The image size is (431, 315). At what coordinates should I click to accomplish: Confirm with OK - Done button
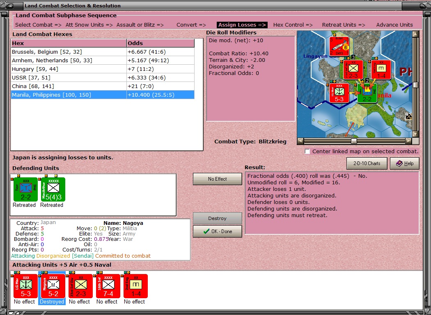coord(218,231)
